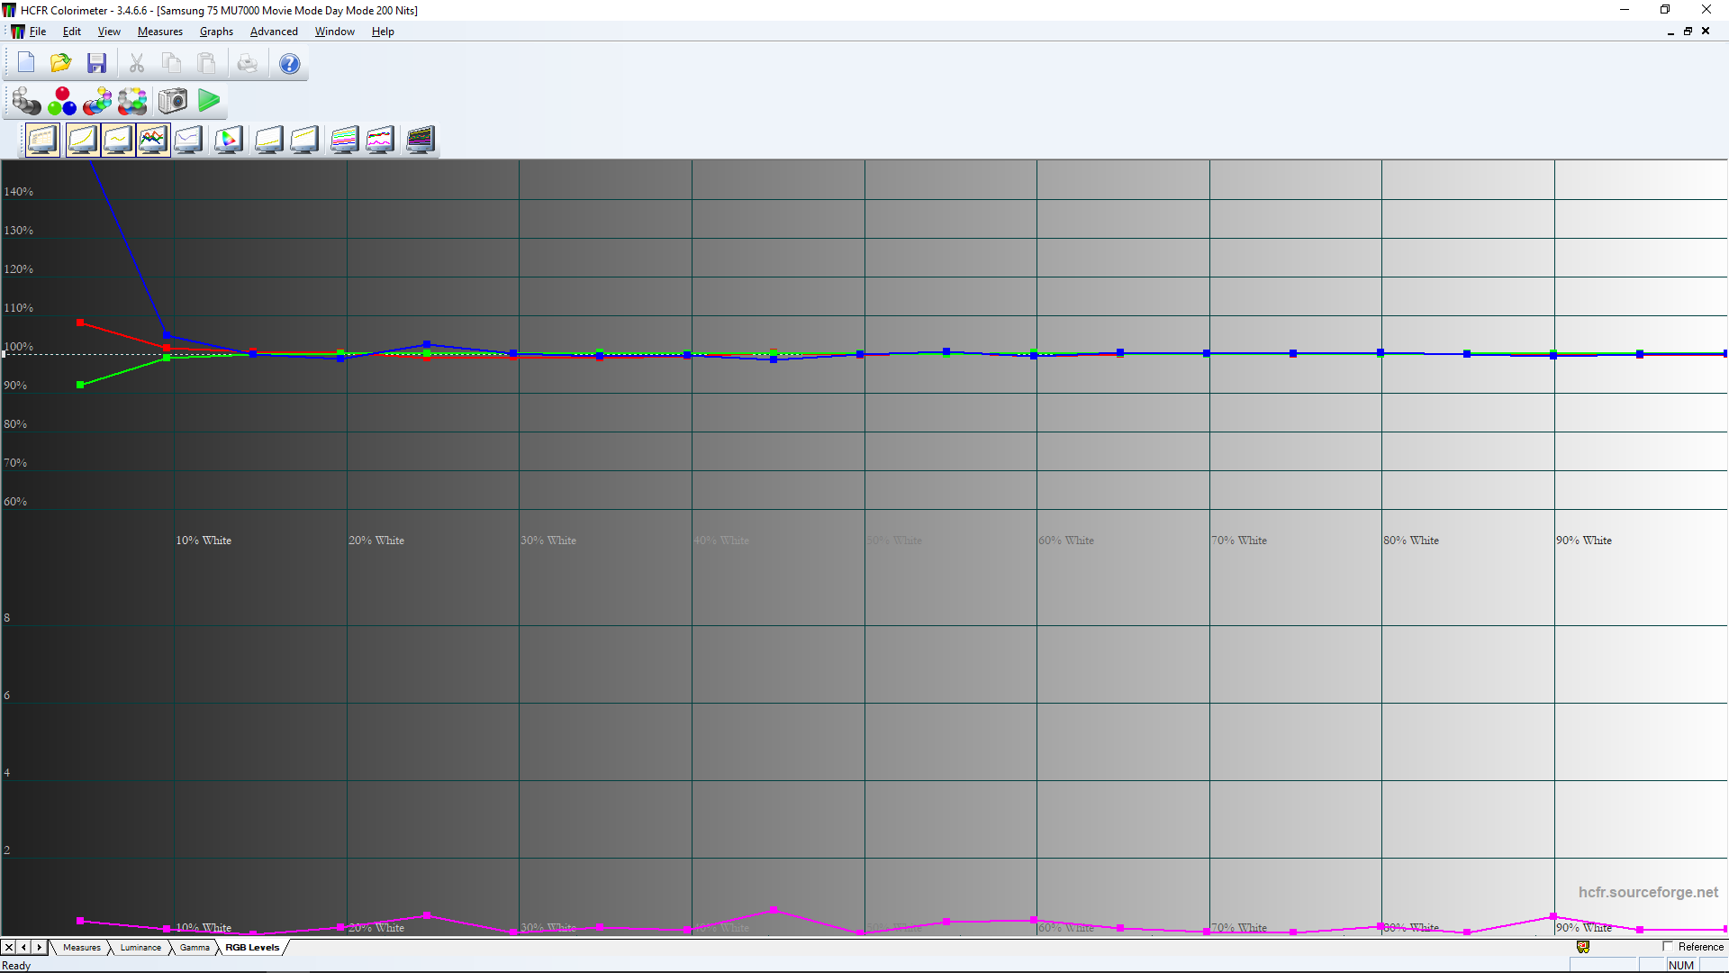Switch to the Luminance tab
1729x973 pixels.
140,948
